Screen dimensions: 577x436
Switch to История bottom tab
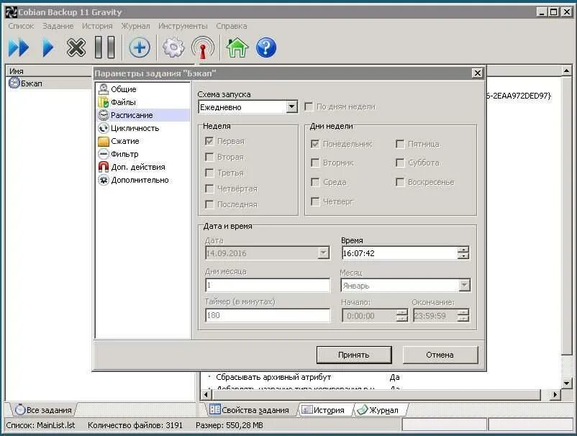(x=324, y=410)
